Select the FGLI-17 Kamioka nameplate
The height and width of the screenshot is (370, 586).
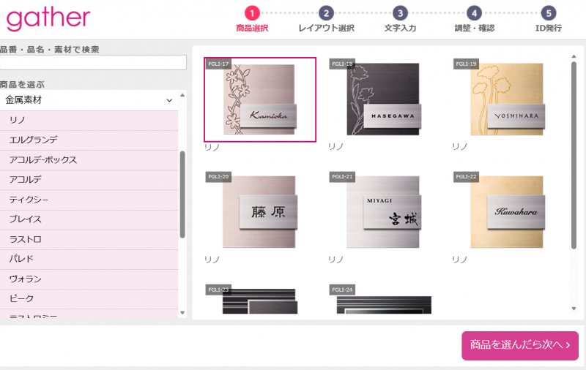click(x=260, y=99)
